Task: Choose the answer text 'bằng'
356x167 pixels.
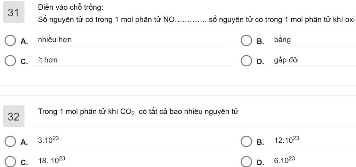Action: tap(282, 40)
